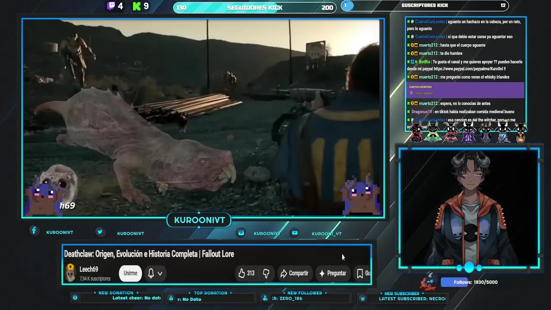Click the green Kick logo viewer icon
Image resolution: width=551 pixels, height=310 pixels.
[x=137, y=6]
